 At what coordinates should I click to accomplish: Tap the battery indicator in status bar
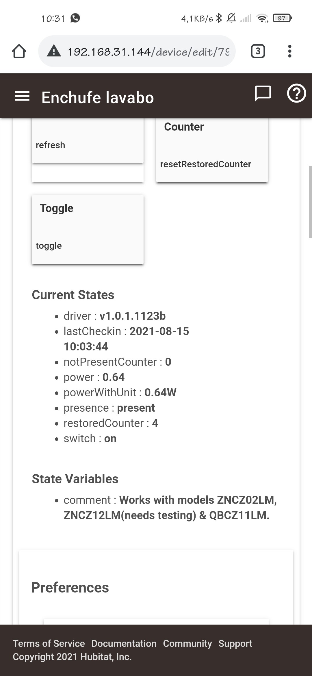[x=283, y=18]
